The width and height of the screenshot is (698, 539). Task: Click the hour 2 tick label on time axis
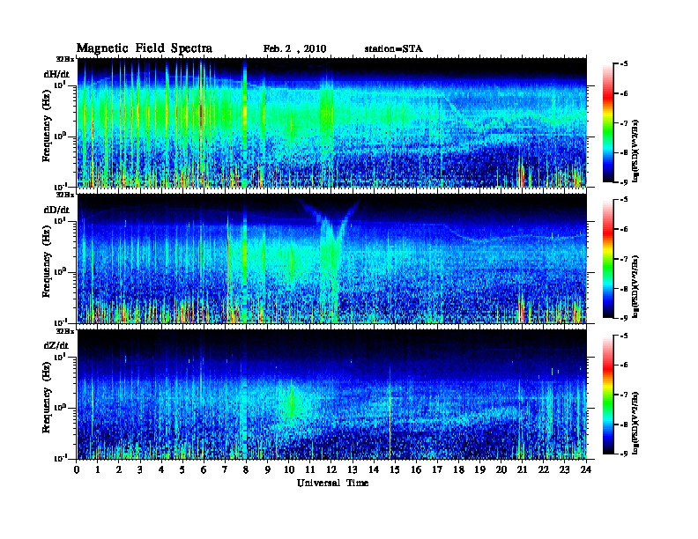(119, 469)
